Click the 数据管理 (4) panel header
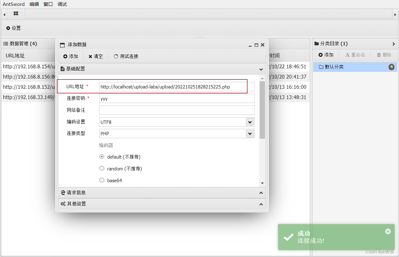This screenshot has width=399, height=257. click(x=20, y=44)
